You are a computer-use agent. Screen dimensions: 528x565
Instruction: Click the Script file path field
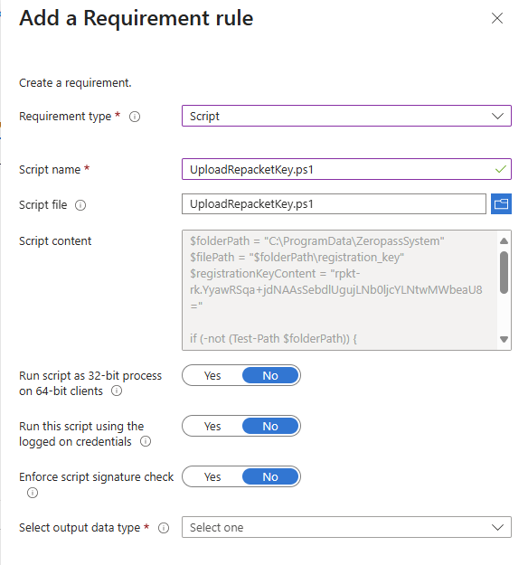(334, 204)
